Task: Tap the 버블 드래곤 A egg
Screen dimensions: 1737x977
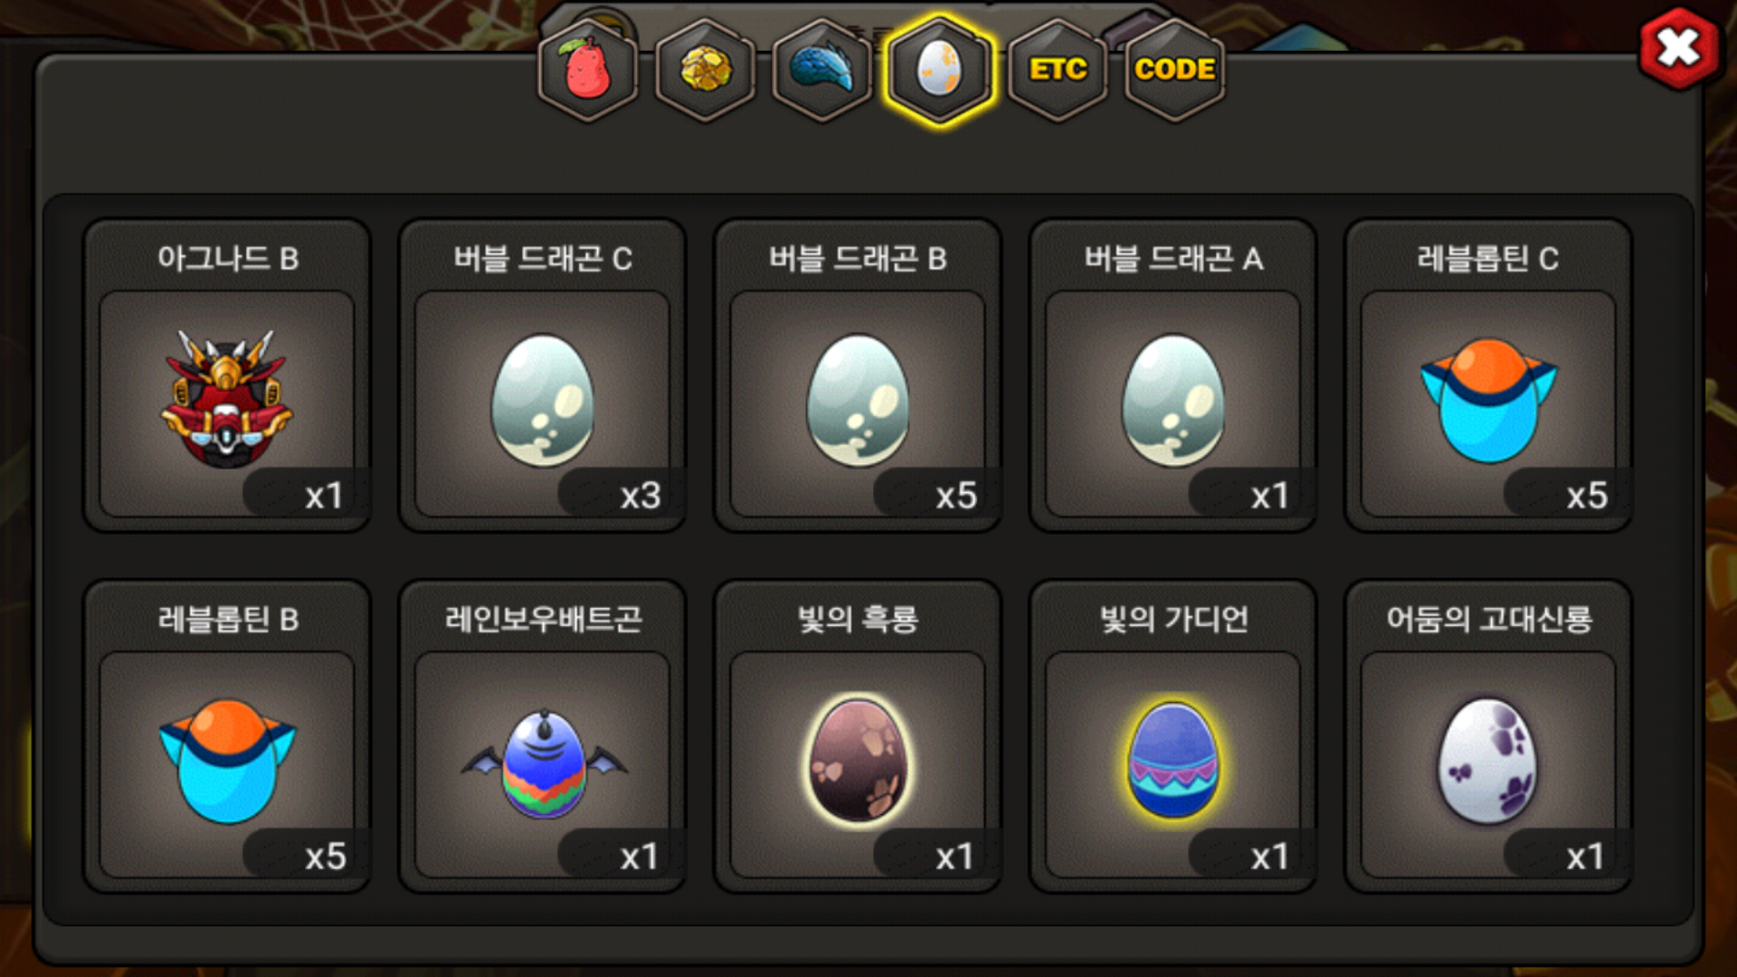Action: pyautogui.click(x=1173, y=375)
